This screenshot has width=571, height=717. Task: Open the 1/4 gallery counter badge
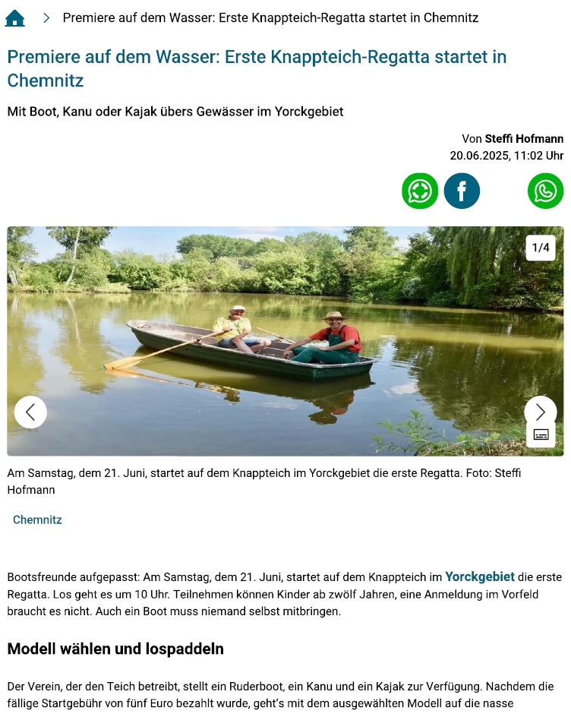tap(541, 248)
